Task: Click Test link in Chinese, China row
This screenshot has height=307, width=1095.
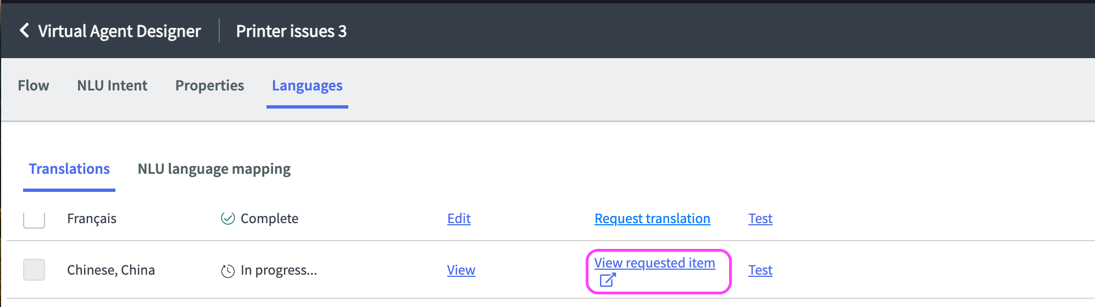Action: tap(760, 270)
